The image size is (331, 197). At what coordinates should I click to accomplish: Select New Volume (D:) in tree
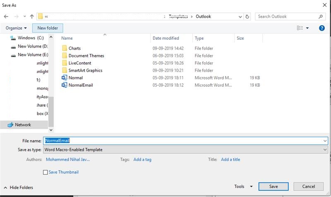pos(33,46)
